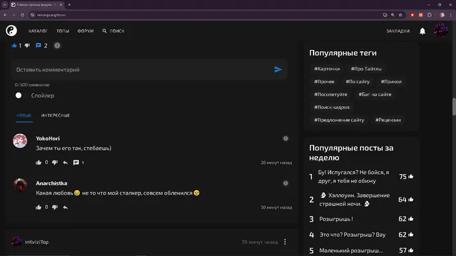Like YokoHori's comment

tap(38, 163)
